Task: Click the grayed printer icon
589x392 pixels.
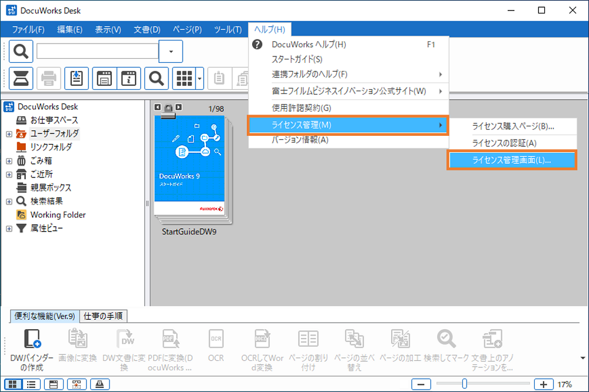Action: pos(48,78)
